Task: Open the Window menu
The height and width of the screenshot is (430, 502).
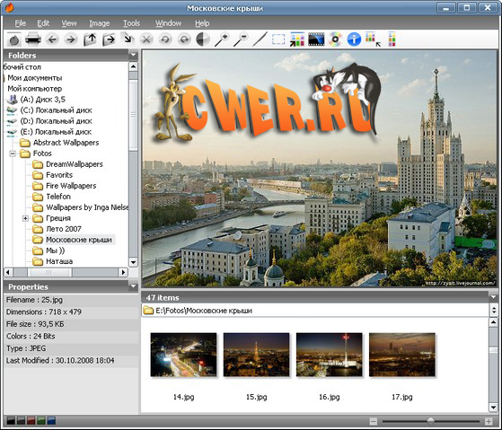Action: coord(169,23)
